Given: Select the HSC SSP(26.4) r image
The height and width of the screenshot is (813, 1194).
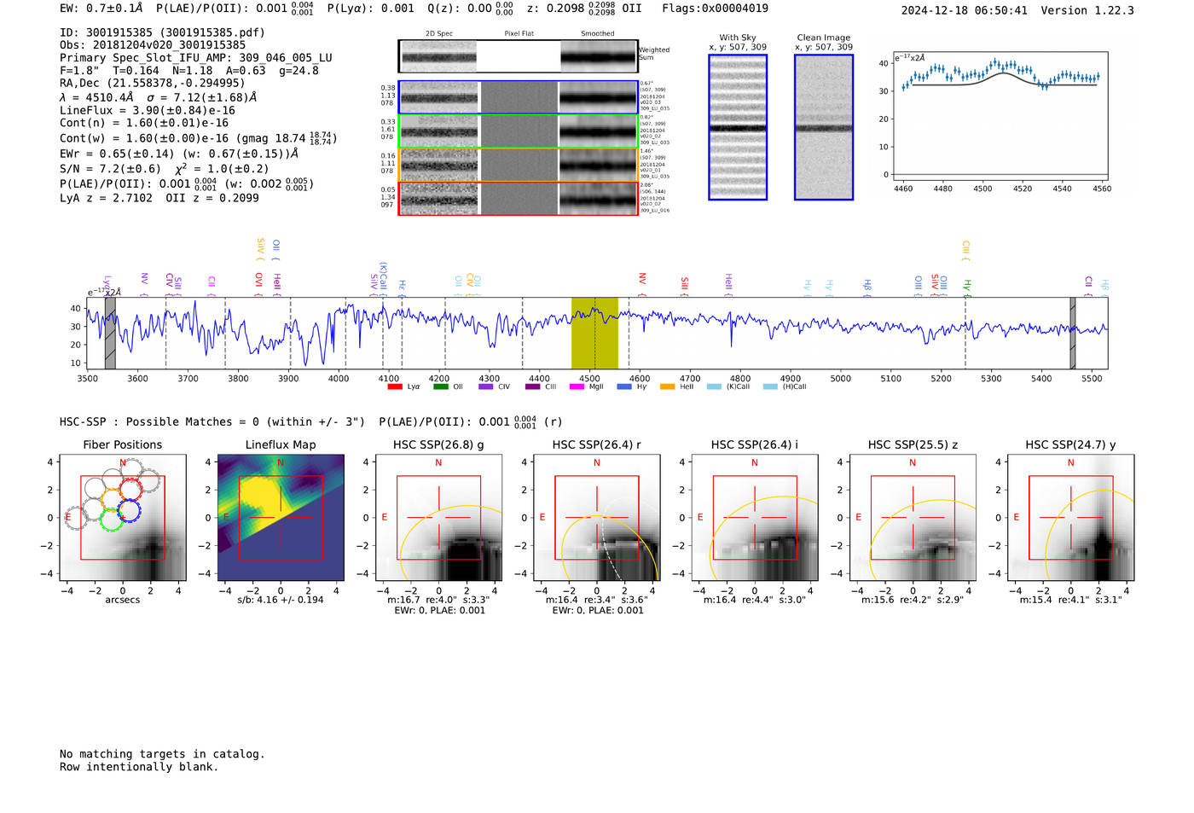Looking at the screenshot, I should (596, 517).
